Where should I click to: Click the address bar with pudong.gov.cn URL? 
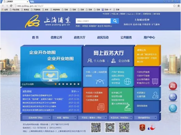(93, 6)
